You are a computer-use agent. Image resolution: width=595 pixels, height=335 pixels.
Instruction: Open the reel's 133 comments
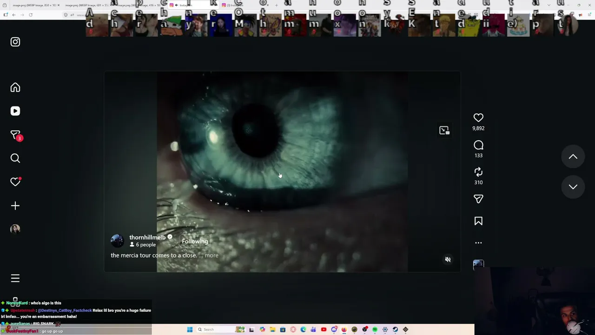pos(478,145)
